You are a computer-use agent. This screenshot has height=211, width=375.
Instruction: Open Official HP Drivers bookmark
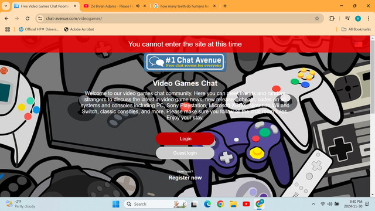39,29
